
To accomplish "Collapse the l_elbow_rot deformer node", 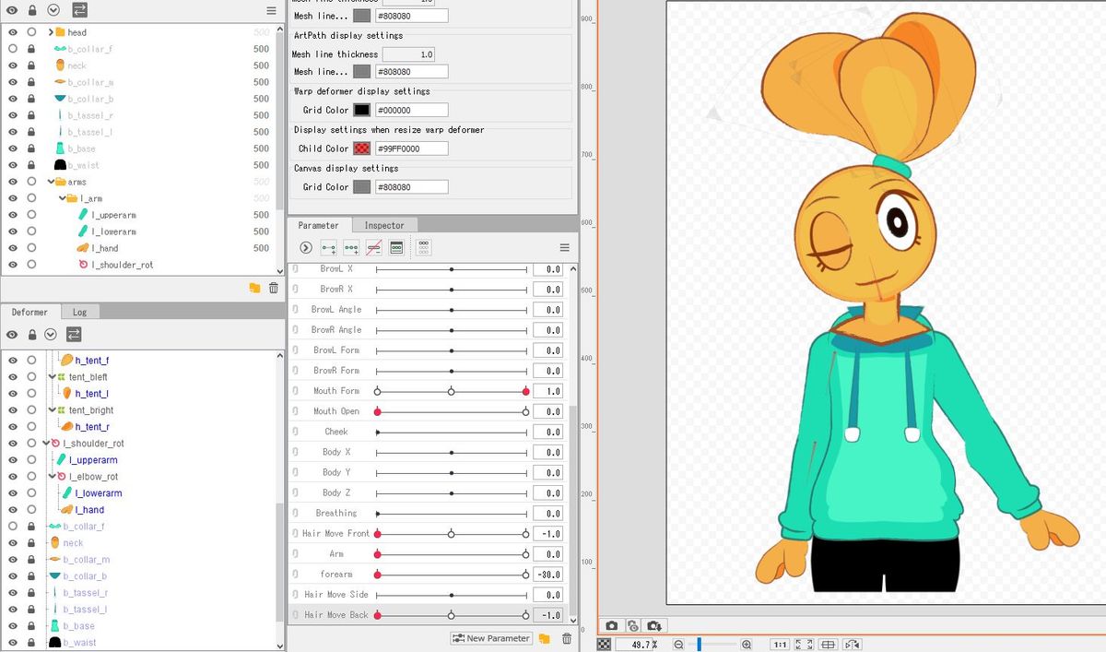I will click(x=52, y=477).
